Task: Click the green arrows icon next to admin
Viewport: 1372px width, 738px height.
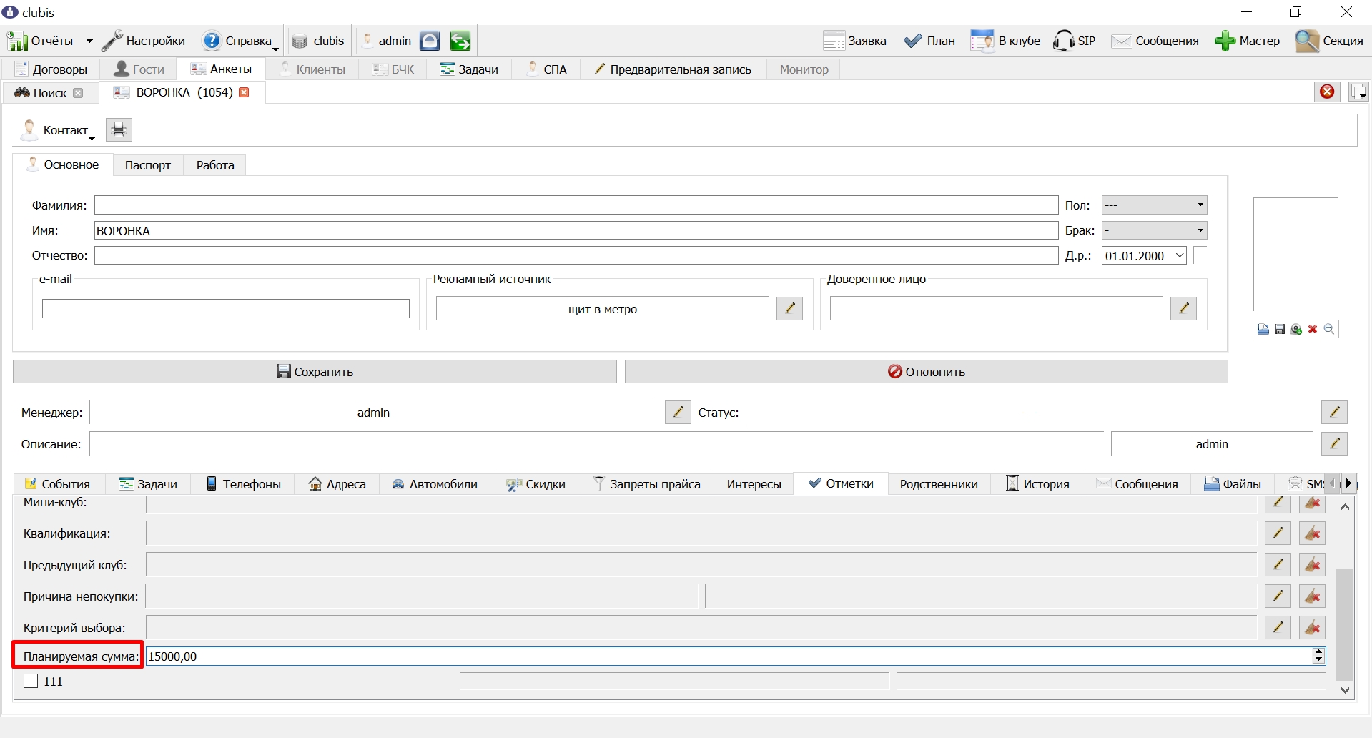Action: 460,41
